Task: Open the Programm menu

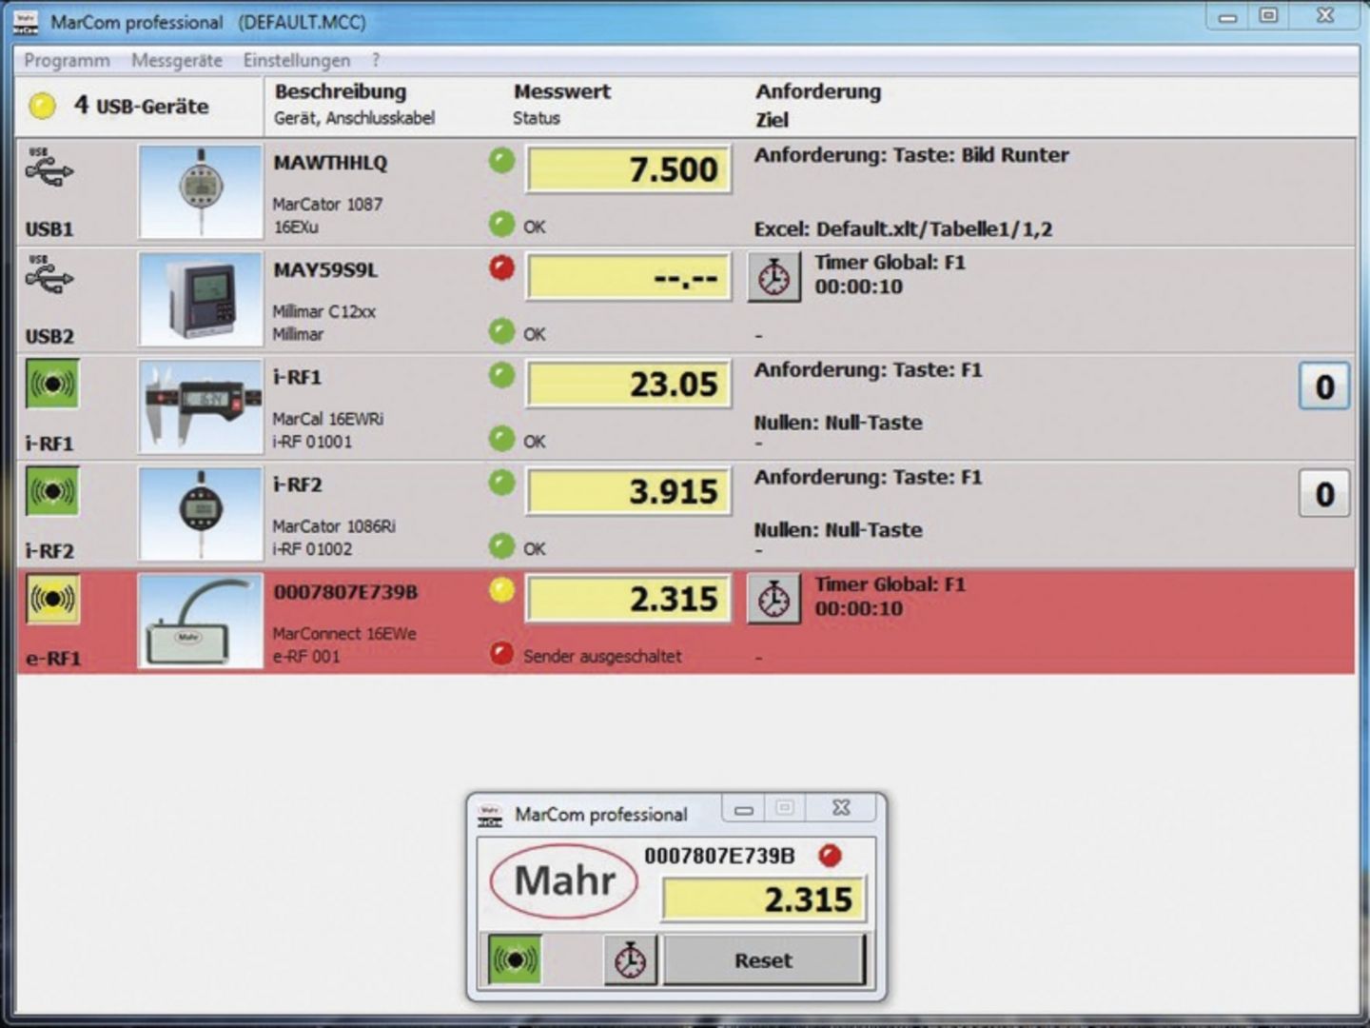Action: point(67,60)
